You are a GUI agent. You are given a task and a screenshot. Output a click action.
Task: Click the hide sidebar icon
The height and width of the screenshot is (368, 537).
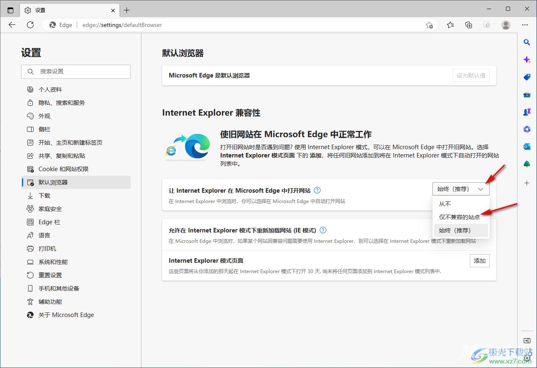coord(527,341)
